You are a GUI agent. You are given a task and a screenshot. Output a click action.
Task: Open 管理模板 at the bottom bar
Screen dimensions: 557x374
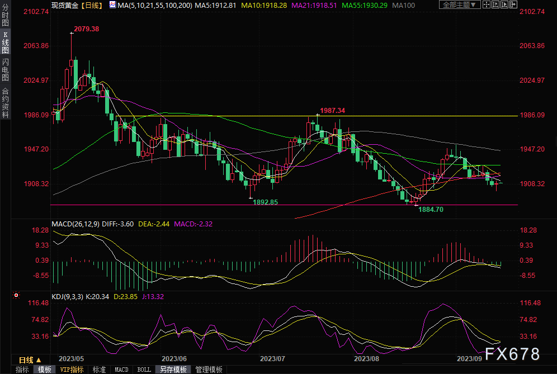pyautogui.click(x=208, y=370)
